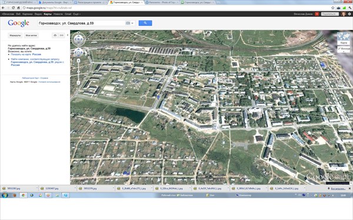Open Новости in the Google black bar
Image resolution: width=353 pixels, height=220 pixels.
click(58, 14)
